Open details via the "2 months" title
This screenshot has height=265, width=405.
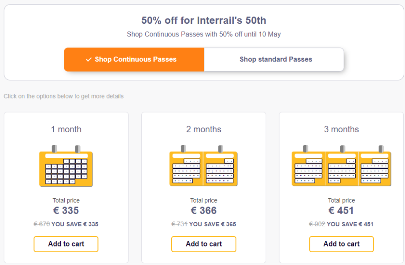tap(203, 129)
